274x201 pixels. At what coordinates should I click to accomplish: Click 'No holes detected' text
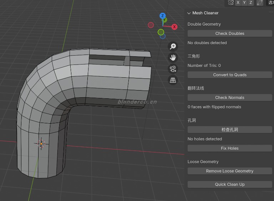click(205, 139)
